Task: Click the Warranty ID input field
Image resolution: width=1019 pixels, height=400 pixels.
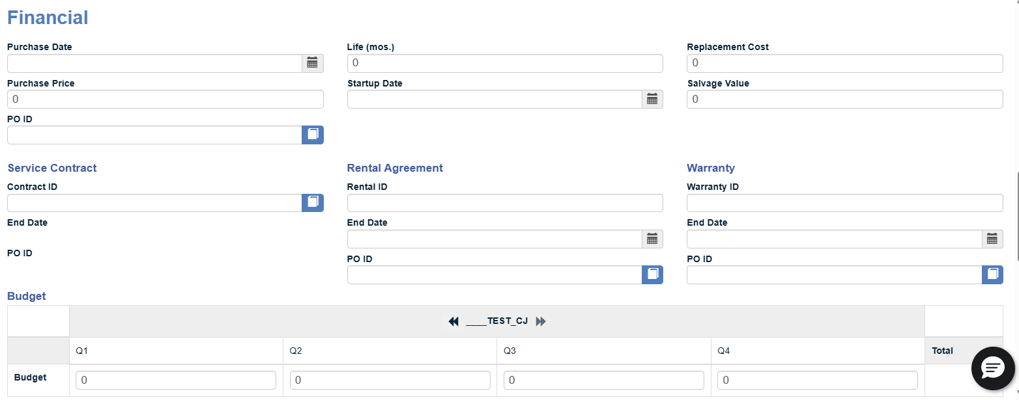Action: point(845,203)
